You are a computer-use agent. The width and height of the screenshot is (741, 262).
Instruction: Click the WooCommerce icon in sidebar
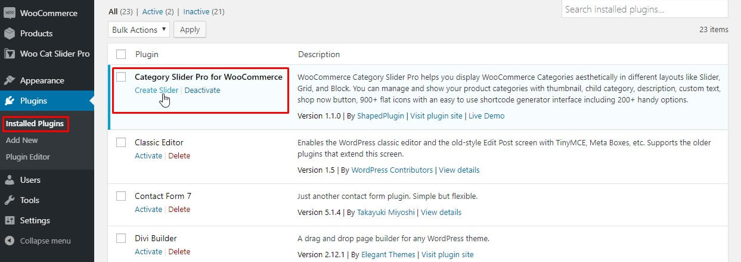tap(10, 13)
